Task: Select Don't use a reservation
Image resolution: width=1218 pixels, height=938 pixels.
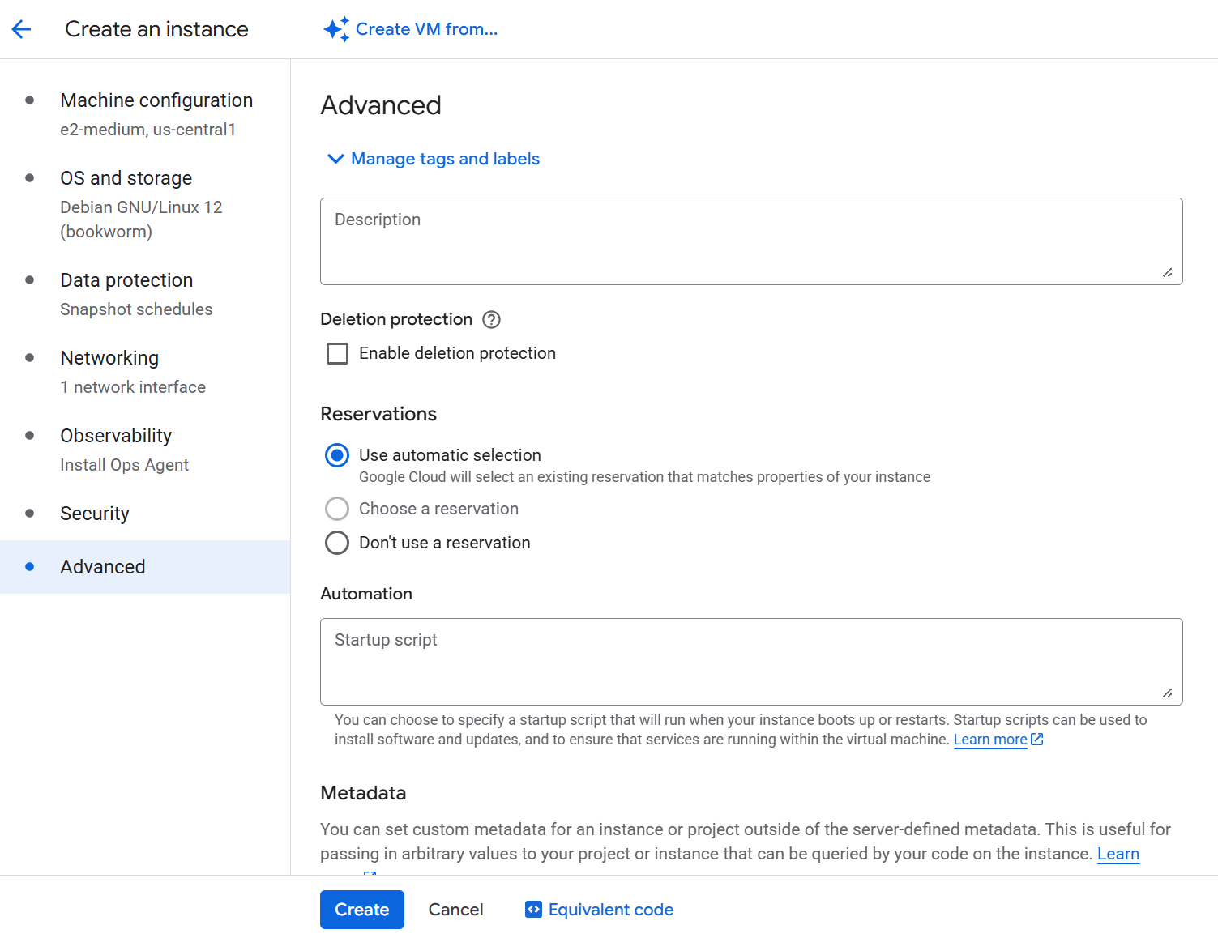Action: click(337, 543)
